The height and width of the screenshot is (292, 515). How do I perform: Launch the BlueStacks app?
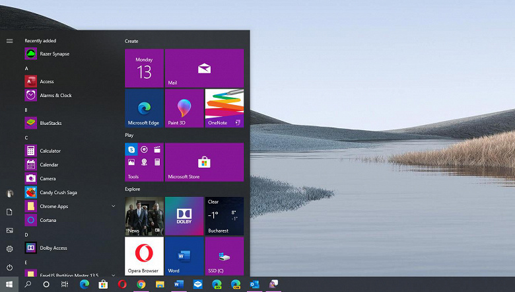click(x=70, y=123)
